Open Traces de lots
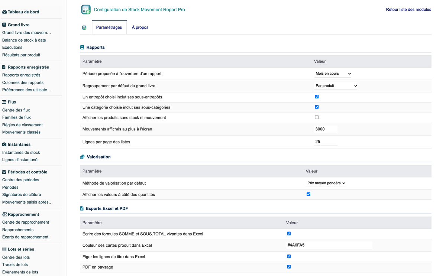446x276 pixels. tap(15, 264)
